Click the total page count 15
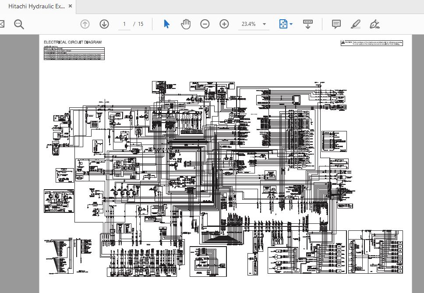Image resolution: width=424 pixels, height=293 pixels. pyautogui.click(x=141, y=24)
